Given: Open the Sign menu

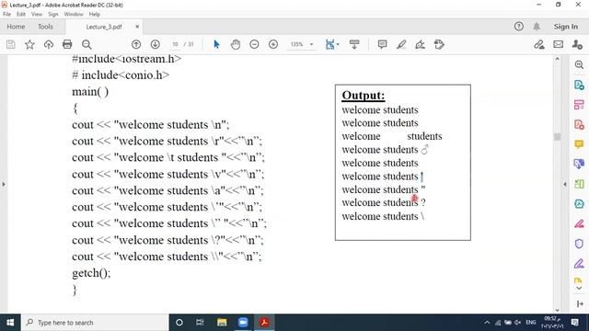Looking at the screenshot, I should 53,15.
